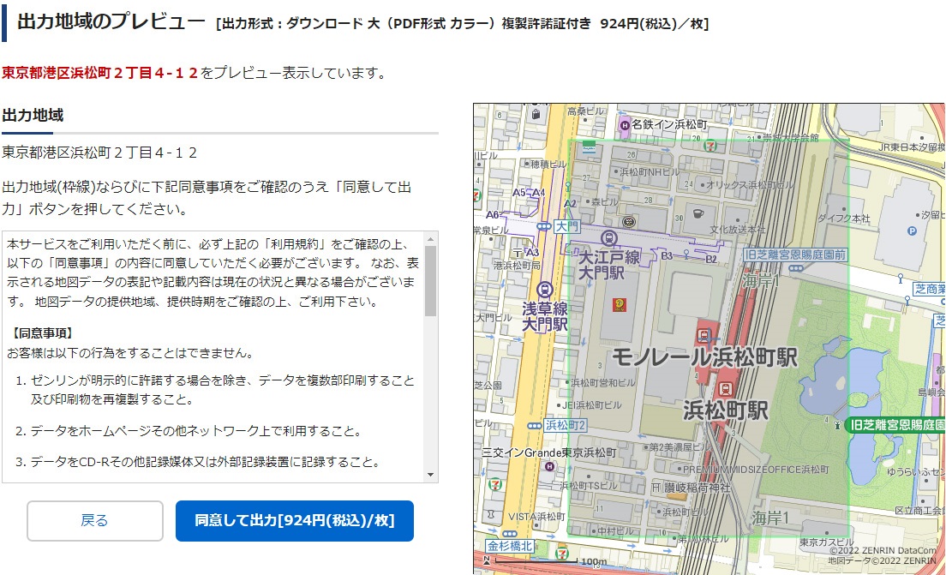Click the bus stop icon labeled 大門
Viewport: 946px width, 575px height.
[x=542, y=225]
